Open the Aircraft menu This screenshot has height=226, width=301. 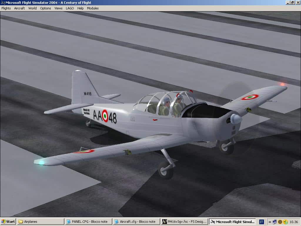[x=19, y=8]
